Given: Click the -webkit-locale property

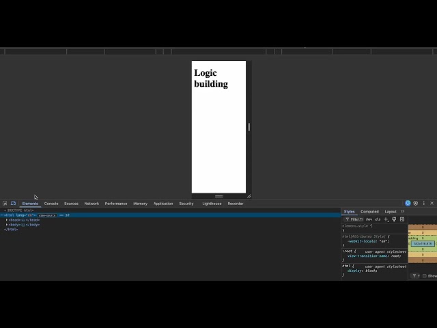Looking at the screenshot, I should click(361, 241).
